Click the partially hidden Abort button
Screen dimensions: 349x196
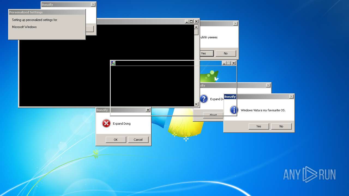[213, 115]
